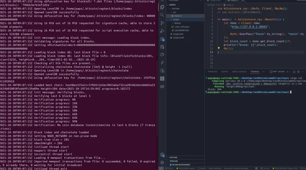Open the Explorer panel more actions ellipsis

click(201, 0)
